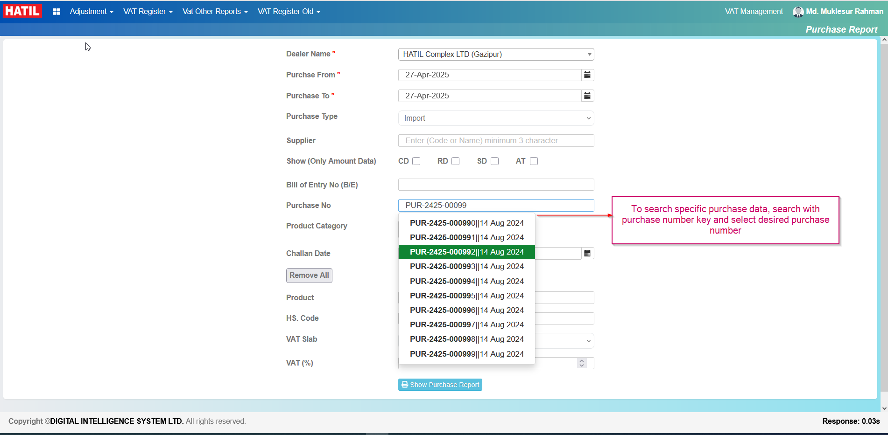This screenshot has width=888, height=435.
Task: Select suggestion PUR-2425-000993
Action: click(467, 267)
